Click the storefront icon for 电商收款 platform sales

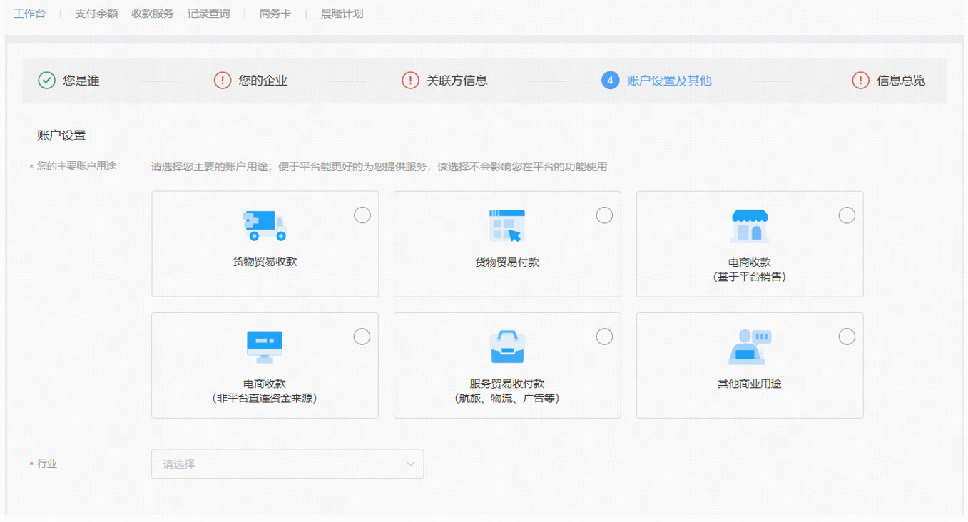click(x=749, y=225)
